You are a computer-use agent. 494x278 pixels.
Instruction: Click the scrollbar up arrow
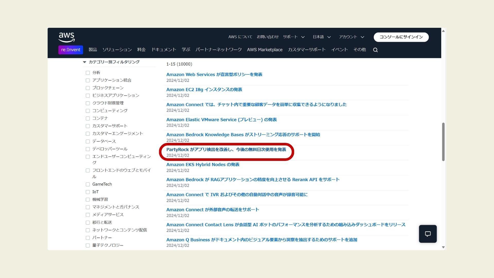[443, 31]
